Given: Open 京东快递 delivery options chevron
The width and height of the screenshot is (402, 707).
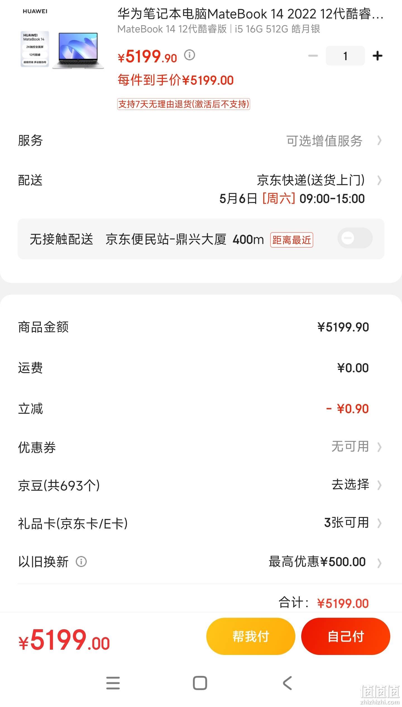Looking at the screenshot, I should (379, 180).
